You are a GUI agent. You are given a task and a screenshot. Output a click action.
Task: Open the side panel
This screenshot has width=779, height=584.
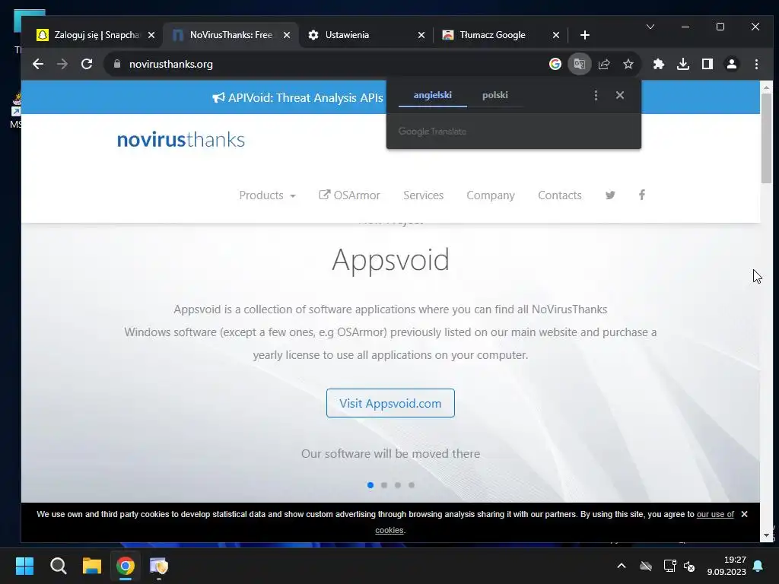tap(707, 64)
